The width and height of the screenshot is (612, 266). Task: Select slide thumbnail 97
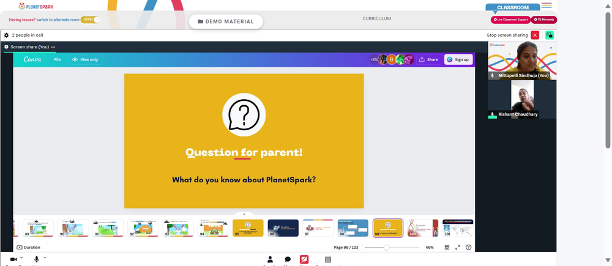pyautogui.click(x=318, y=227)
